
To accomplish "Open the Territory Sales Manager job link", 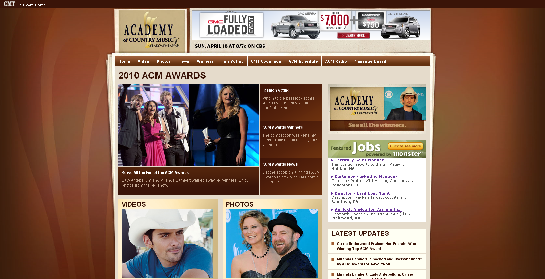I will tap(360, 160).
